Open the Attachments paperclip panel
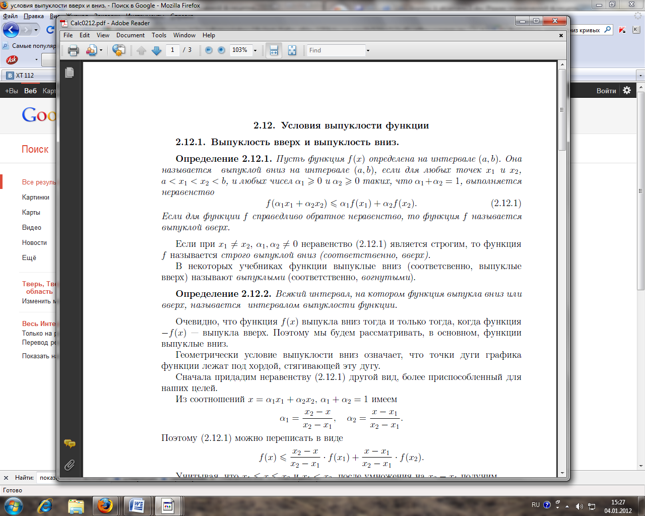645x516 pixels. pos(70,465)
